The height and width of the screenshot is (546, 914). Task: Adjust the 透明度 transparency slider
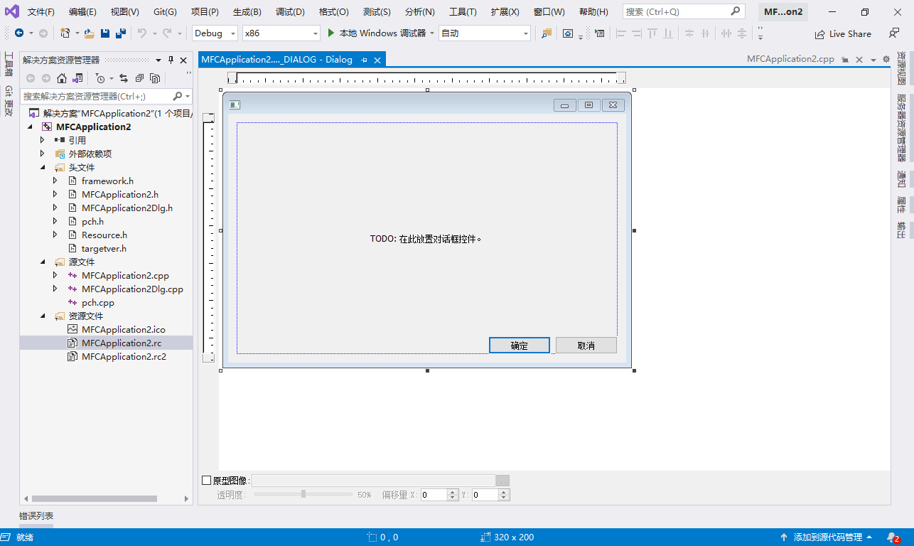click(x=303, y=494)
